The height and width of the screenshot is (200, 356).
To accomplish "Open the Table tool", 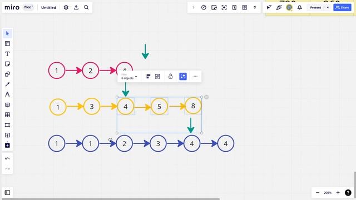I will [7, 115].
